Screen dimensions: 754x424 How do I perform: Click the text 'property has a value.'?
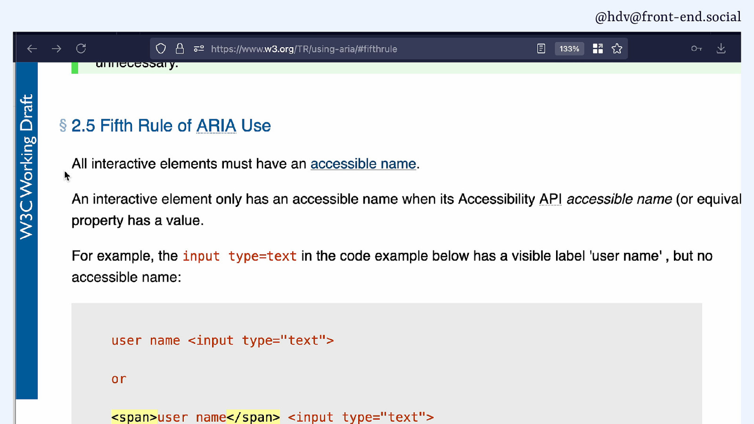point(138,220)
